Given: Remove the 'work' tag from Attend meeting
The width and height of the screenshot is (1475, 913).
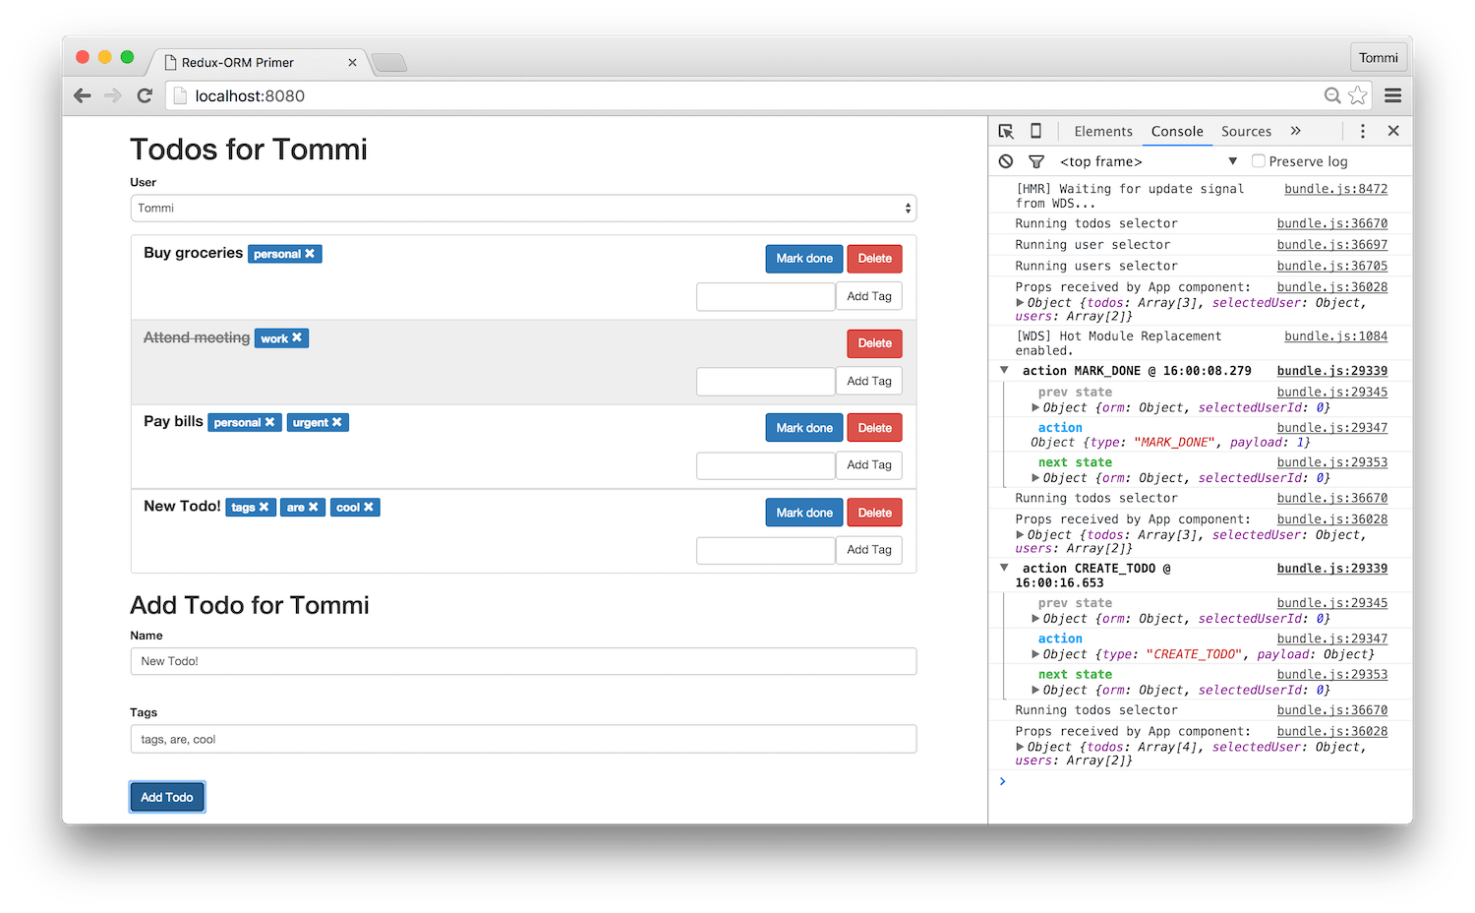Looking at the screenshot, I should tap(296, 337).
